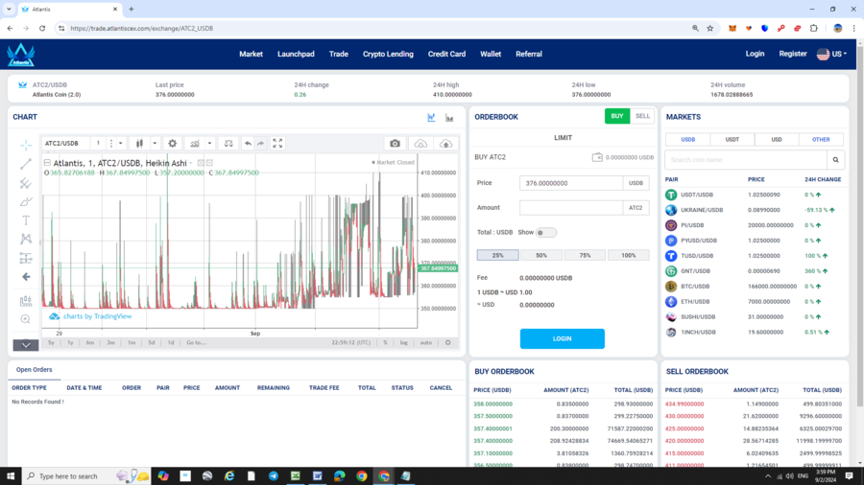Take a chart snapshot with camera icon
The height and width of the screenshot is (485, 864).
395,144
